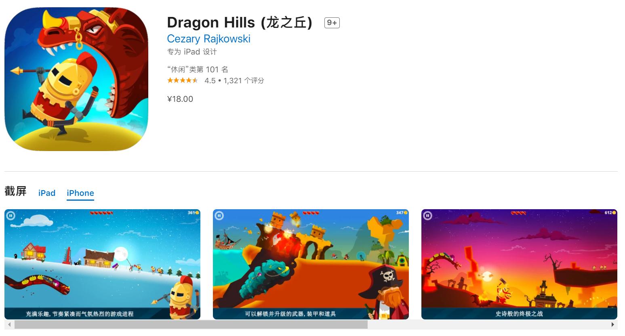Select the iPhone screenshots tab
The image size is (625, 336).
click(80, 193)
